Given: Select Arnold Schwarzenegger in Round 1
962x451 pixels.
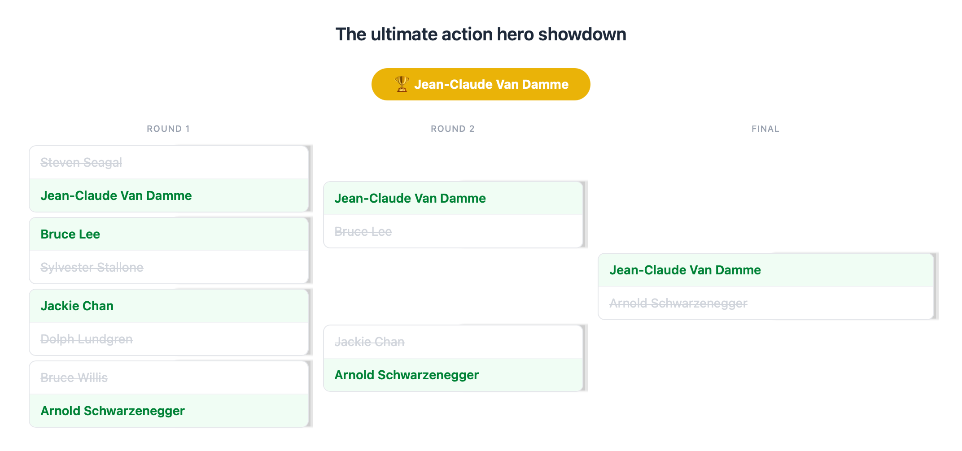Looking at the screenshot, I should pos(112,411).
